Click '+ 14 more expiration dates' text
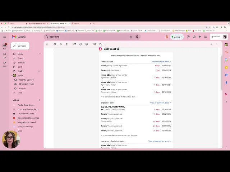 point(119,135)
